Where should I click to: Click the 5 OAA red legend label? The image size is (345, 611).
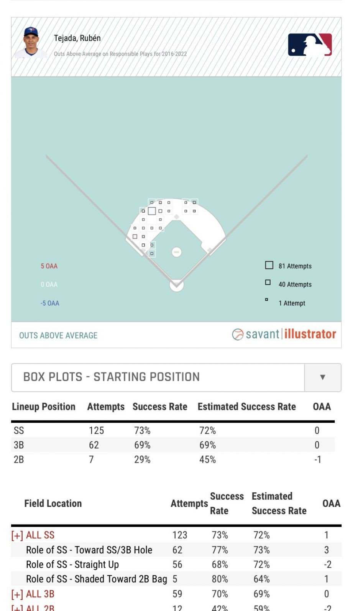pos(49,266)
